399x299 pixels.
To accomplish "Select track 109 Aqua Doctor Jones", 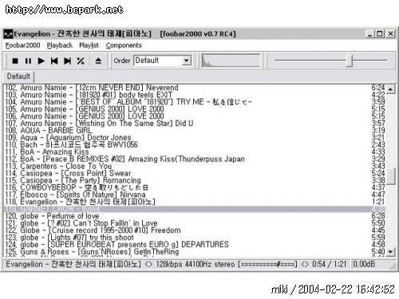I will click(x=195, y=138).
